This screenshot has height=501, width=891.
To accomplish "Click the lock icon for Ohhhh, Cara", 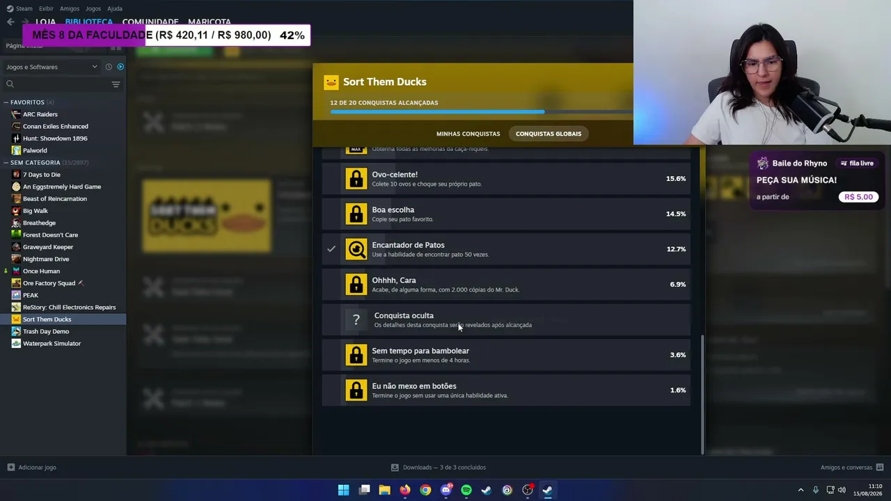I will pos(356,285).
